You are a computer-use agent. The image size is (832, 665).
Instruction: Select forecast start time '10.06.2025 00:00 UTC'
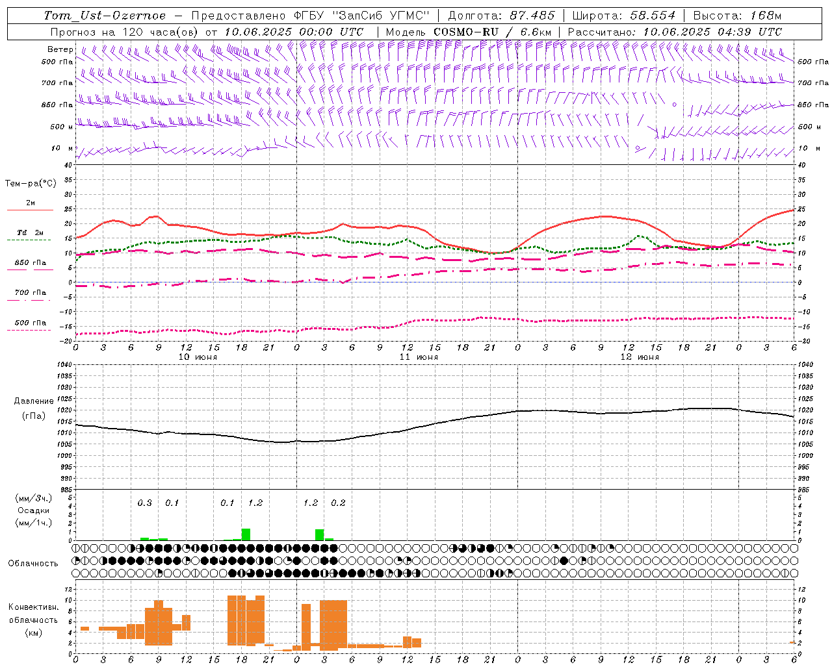coord(294,32)
